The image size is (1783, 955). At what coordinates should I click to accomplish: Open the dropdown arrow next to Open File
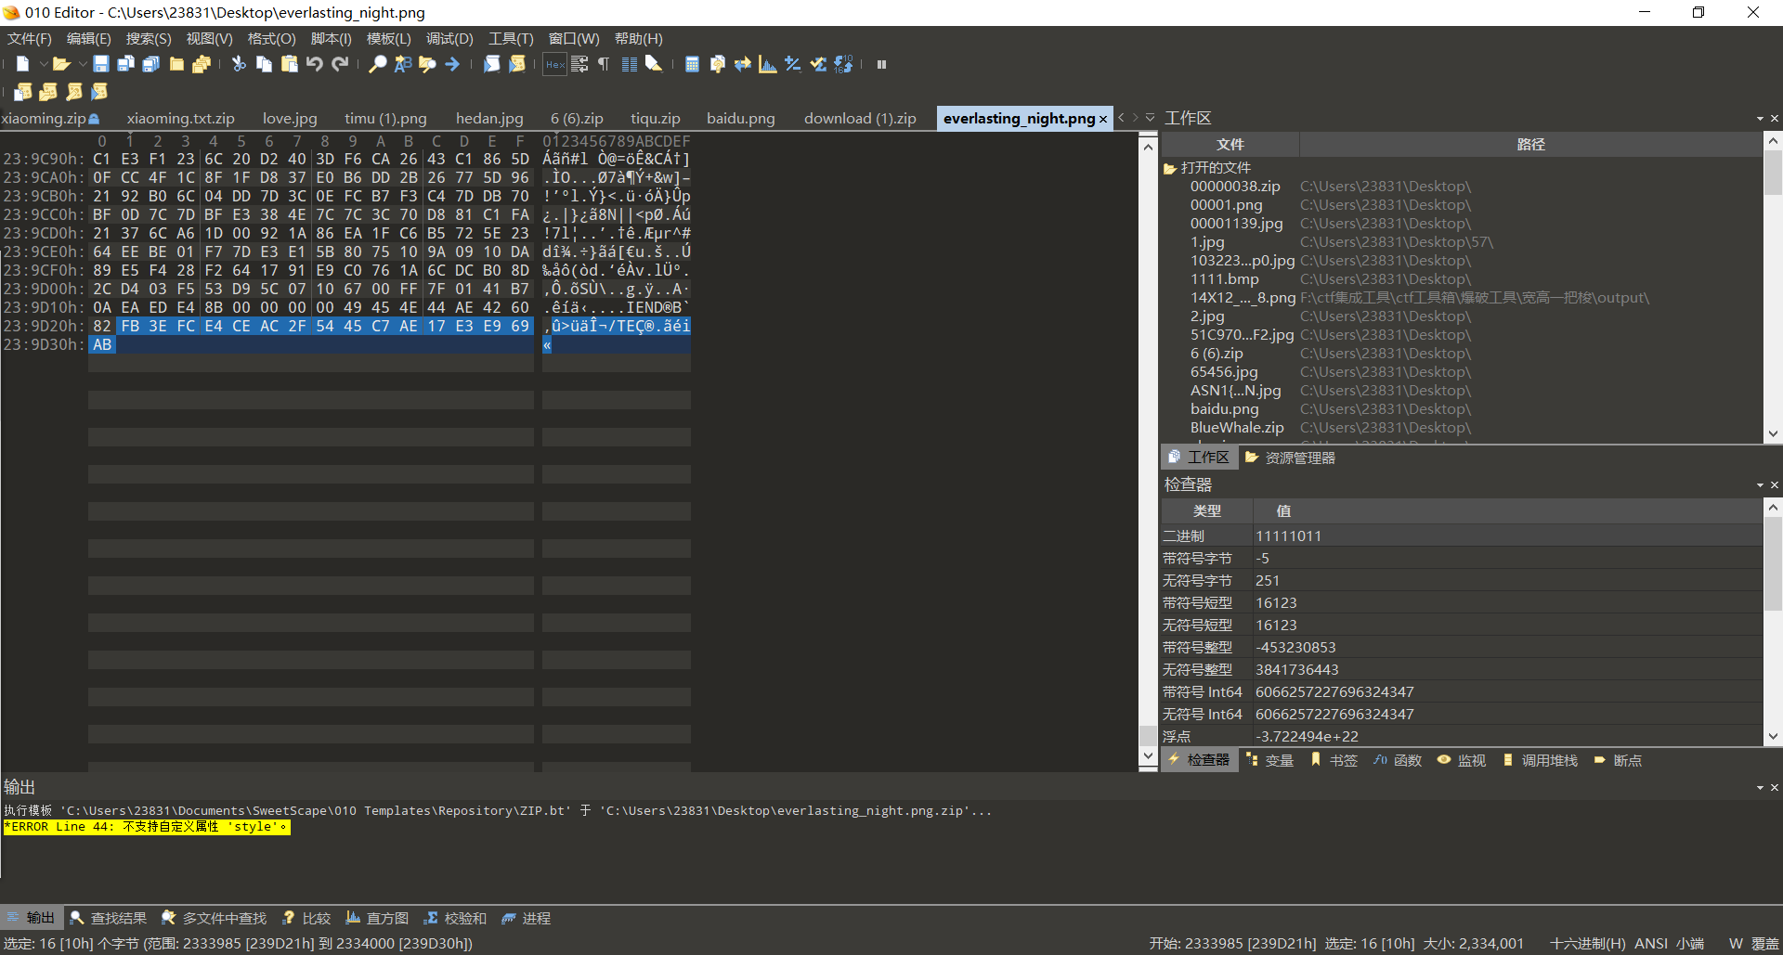82,64
